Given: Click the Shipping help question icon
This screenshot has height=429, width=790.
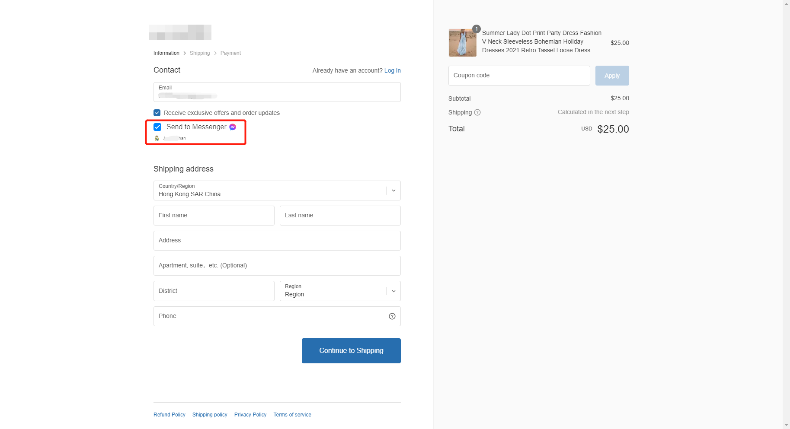Looking at the screenshot, I should click(x=477, y=112).
